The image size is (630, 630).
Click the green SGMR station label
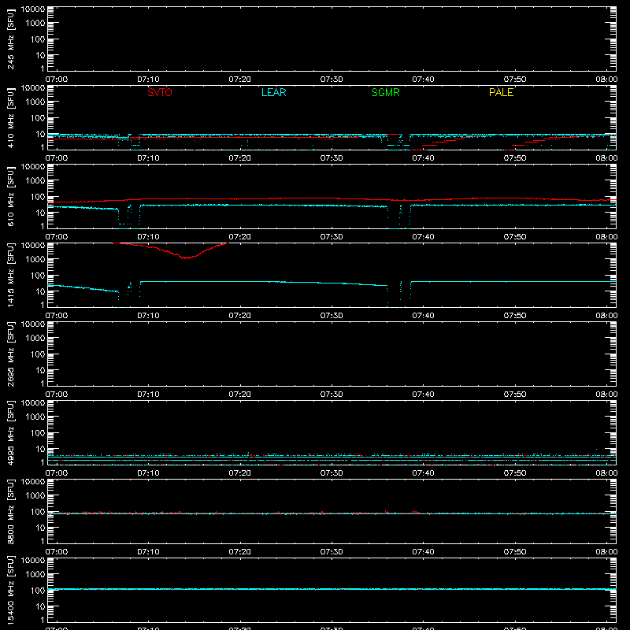point(385,92)
